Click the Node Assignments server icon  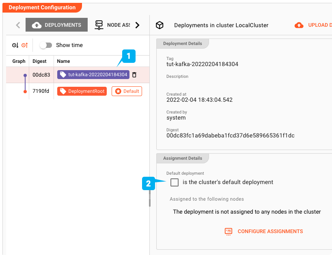(99, 25)
